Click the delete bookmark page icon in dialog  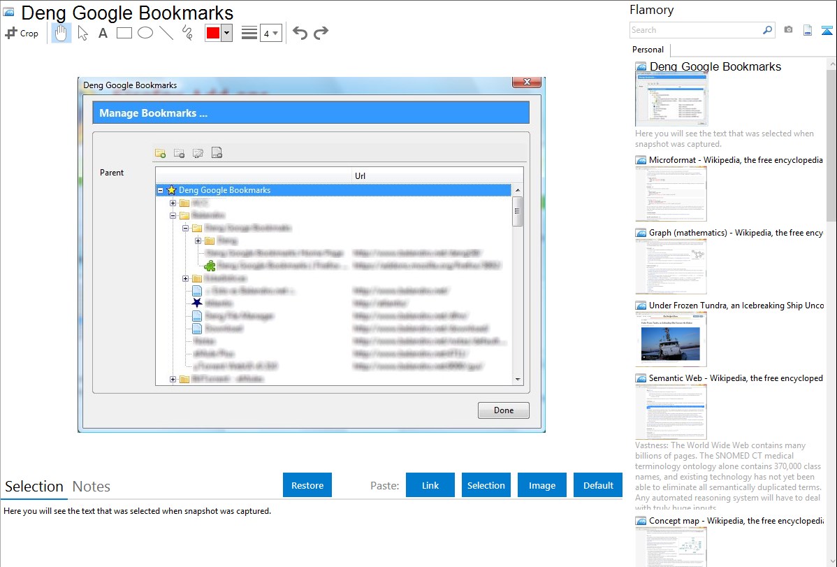tap(217, 153)
